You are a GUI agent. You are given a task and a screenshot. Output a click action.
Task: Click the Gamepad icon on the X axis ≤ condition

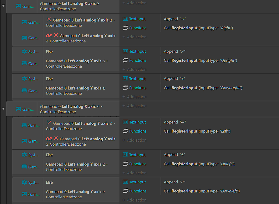pos(18,109)
